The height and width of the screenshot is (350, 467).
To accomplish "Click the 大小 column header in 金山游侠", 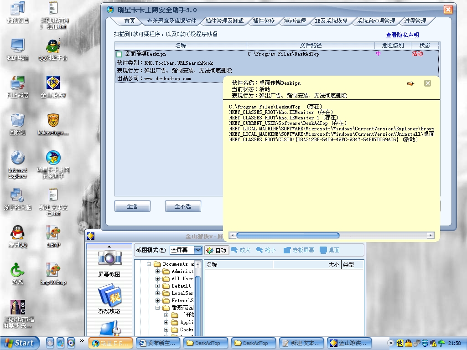I will (x=307, y=265).
